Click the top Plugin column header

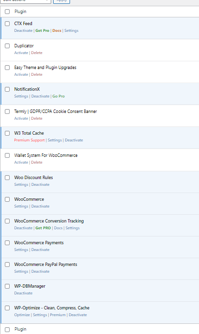20,12
